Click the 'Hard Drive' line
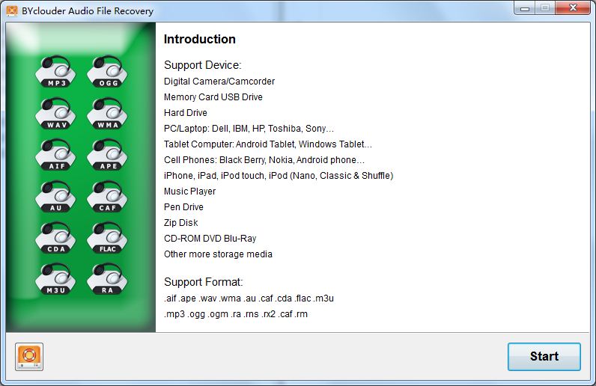Viewport: 596px width, 386px height. (186, 113)
